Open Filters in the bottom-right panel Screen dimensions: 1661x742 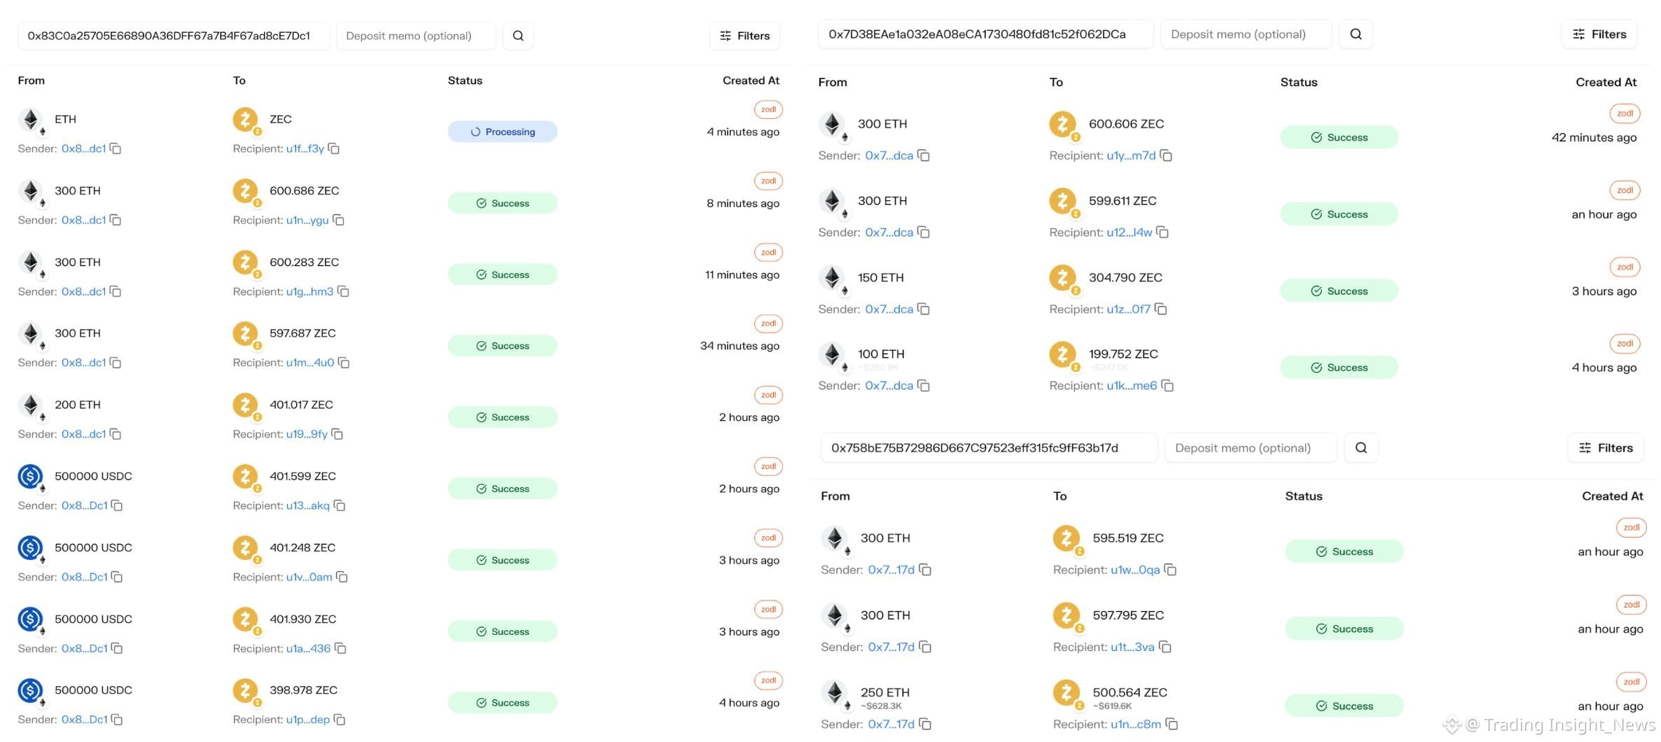[1606, 448]
